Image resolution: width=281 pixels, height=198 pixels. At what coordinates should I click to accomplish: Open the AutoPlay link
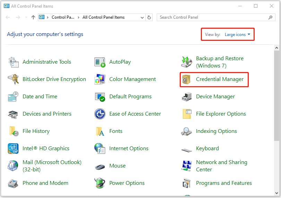(x=120, y=62)
